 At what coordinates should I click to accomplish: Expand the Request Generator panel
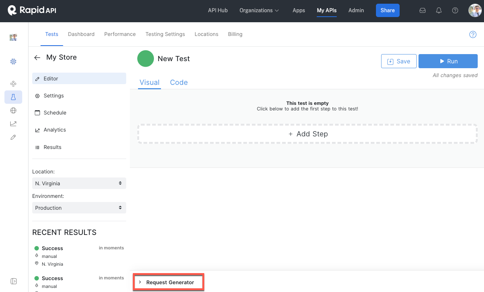[168, 282]
